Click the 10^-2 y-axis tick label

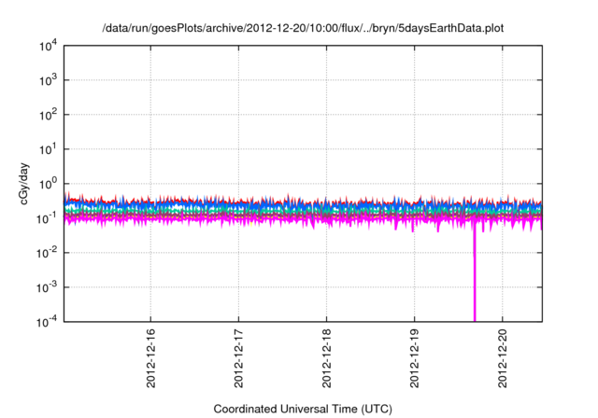click(x=47, y=253)
